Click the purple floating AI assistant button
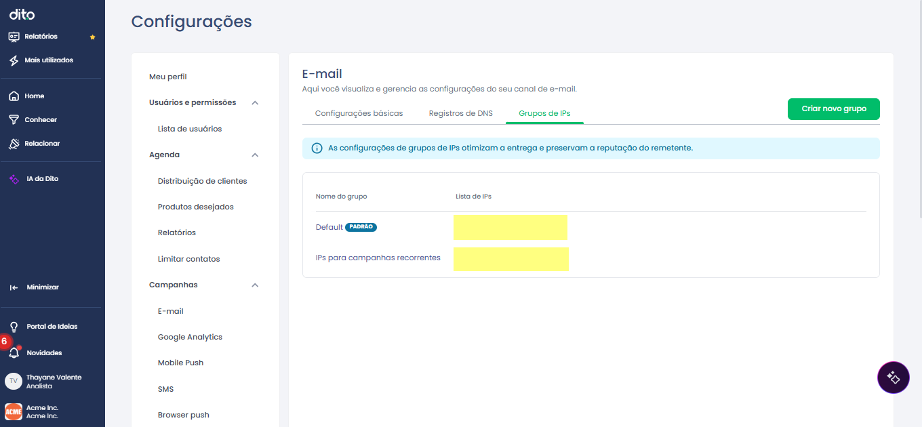Image resolution: width=922 pixels, height=427 pixels. [x=894, y=378]
